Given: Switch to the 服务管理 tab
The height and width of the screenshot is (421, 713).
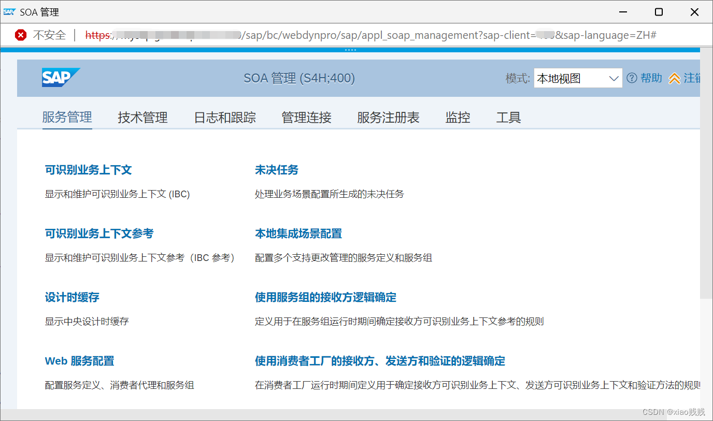Looking at the screenshot, I should (67, 117).
